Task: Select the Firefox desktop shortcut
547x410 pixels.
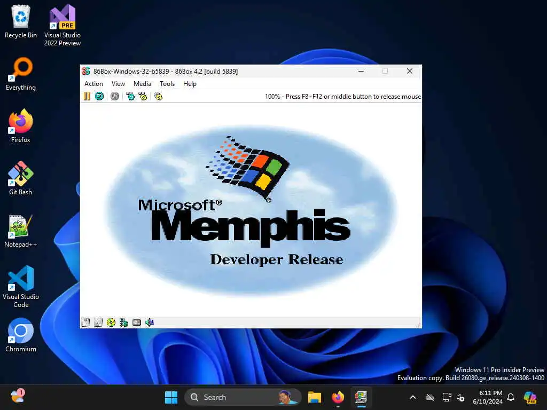Action: [21, 126]
